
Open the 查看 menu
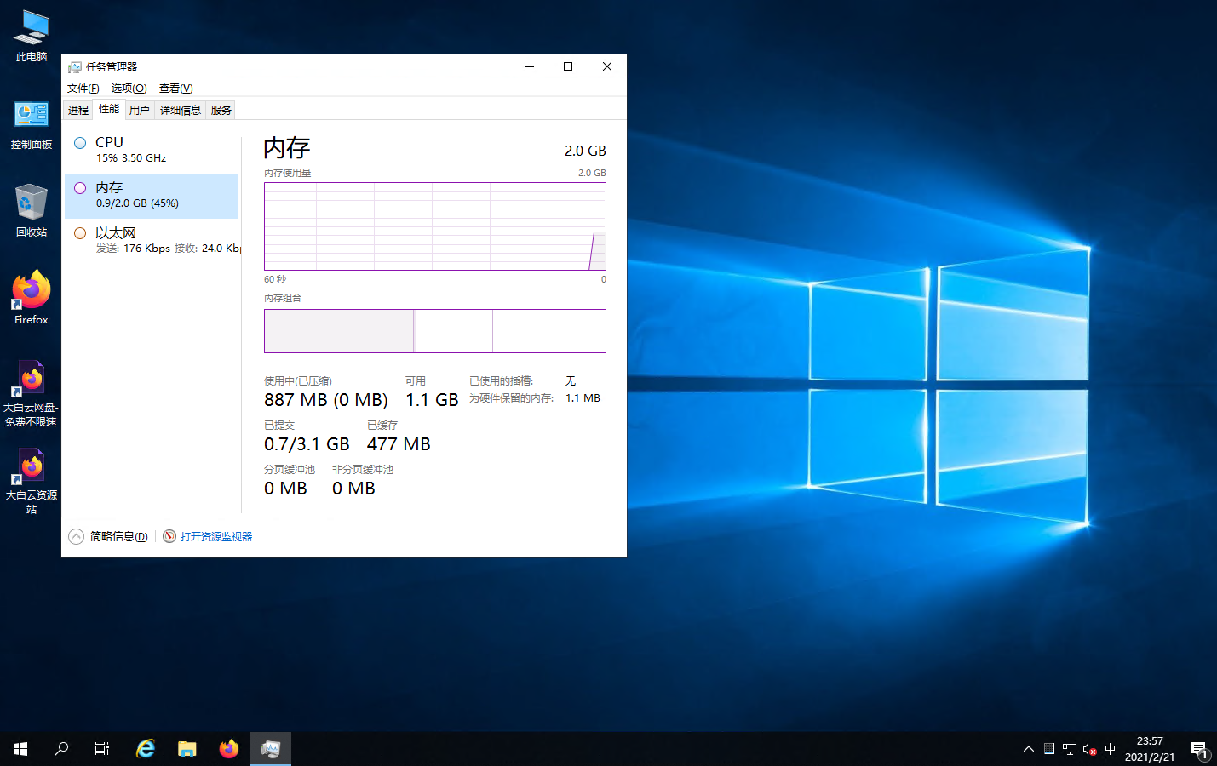[176, 89]
